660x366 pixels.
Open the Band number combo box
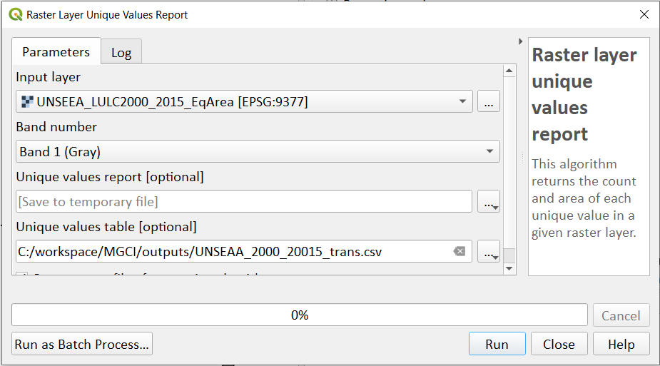258,151
